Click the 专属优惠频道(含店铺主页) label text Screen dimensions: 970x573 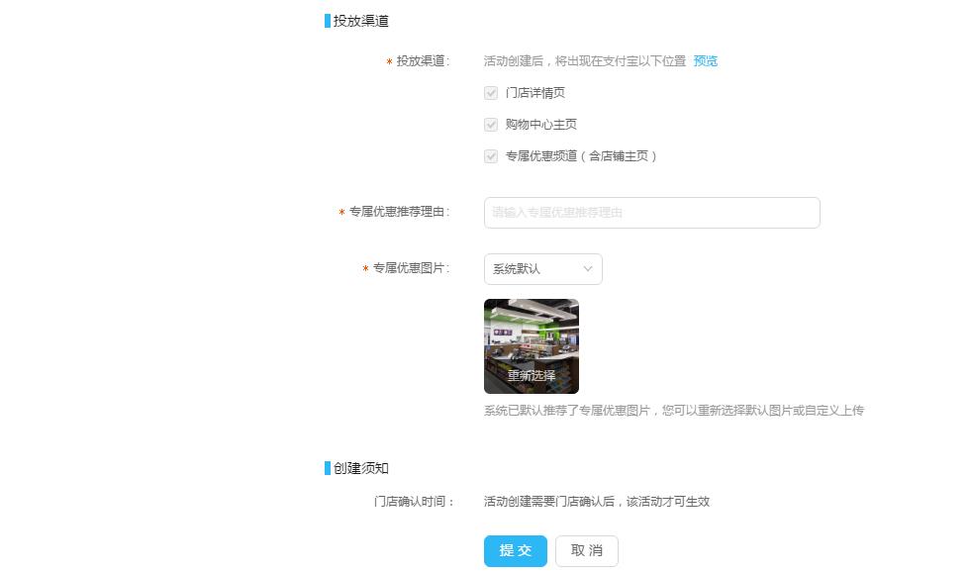(581, 156)
